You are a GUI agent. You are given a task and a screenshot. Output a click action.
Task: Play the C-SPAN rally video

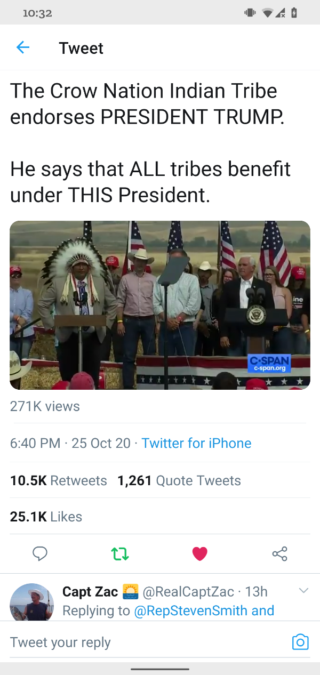pyautogui.click(x=160, y=305)
